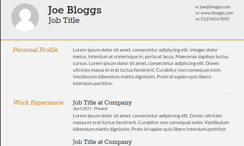Click the 'interdum porttitor.' last profile line
Viewport: 244px width, 146px height.
point(93,83)
